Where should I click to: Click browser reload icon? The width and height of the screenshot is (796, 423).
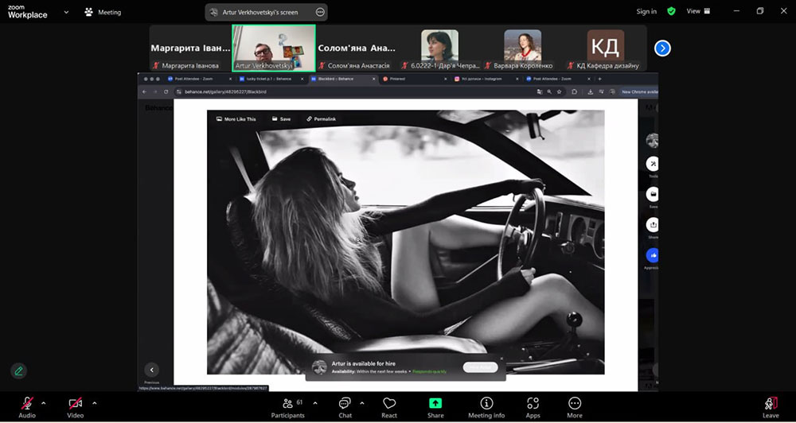(166, 91)
